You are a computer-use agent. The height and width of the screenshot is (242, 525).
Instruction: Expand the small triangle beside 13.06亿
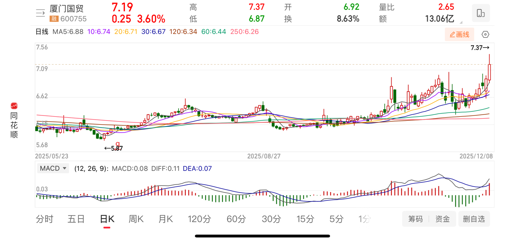pyautogui.click(x=461, y=22)
